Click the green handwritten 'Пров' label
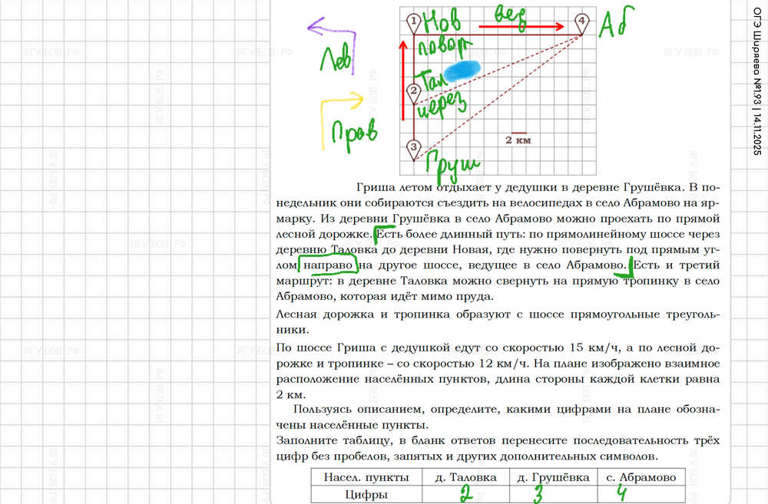This screenshot has height=504, width=768. coord(354,131)
